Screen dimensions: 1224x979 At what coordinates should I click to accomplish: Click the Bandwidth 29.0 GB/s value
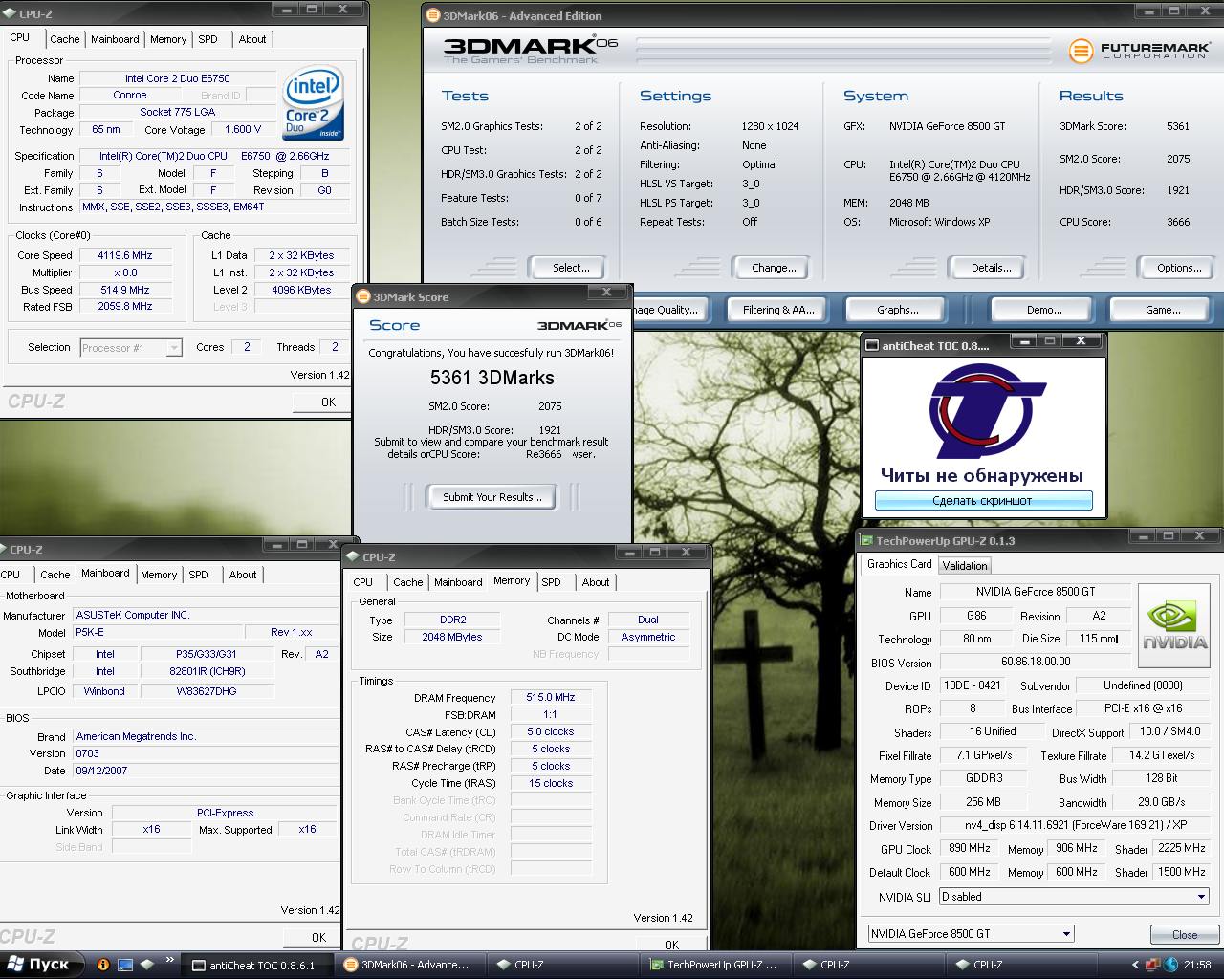(1162, 803)
